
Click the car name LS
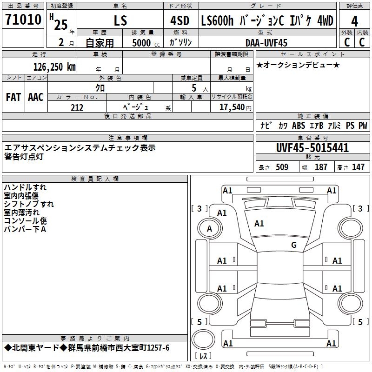coord(120,20)
